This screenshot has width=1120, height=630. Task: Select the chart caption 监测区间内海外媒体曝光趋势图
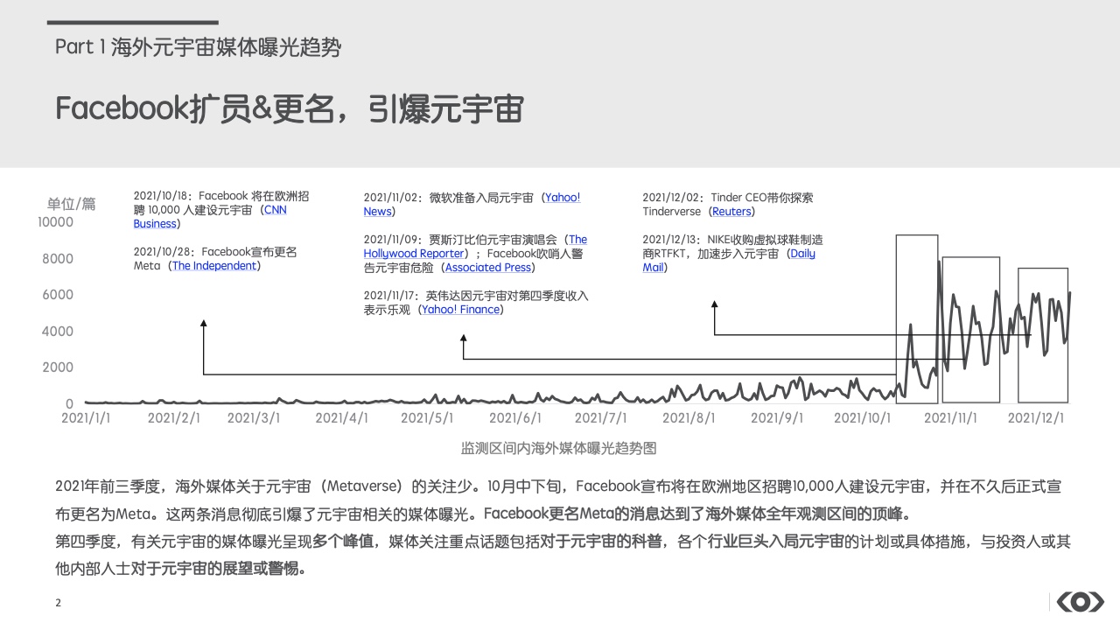click(558, 448)
